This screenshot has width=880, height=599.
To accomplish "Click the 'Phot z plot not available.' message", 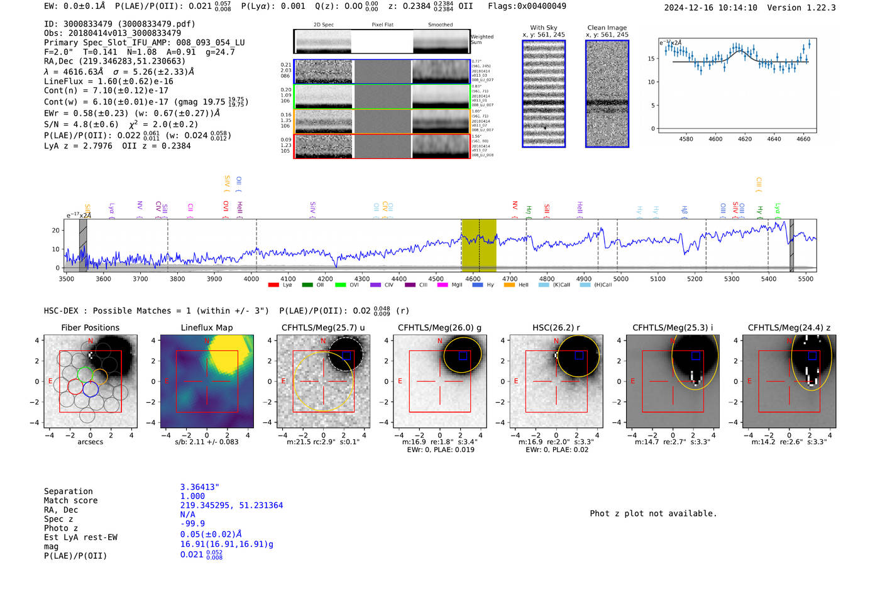I will tap(653, 514).
